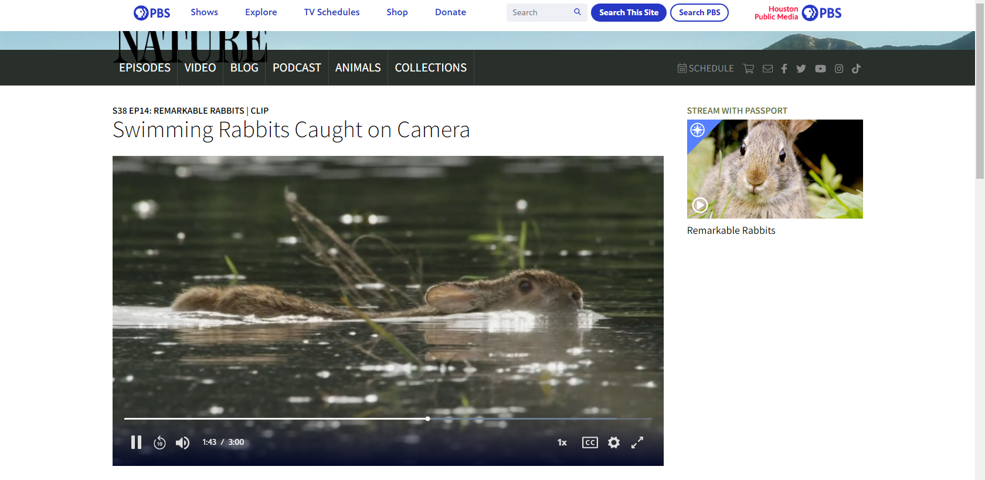
Task: Open the Podcast tab
Action: click(297, 68)
